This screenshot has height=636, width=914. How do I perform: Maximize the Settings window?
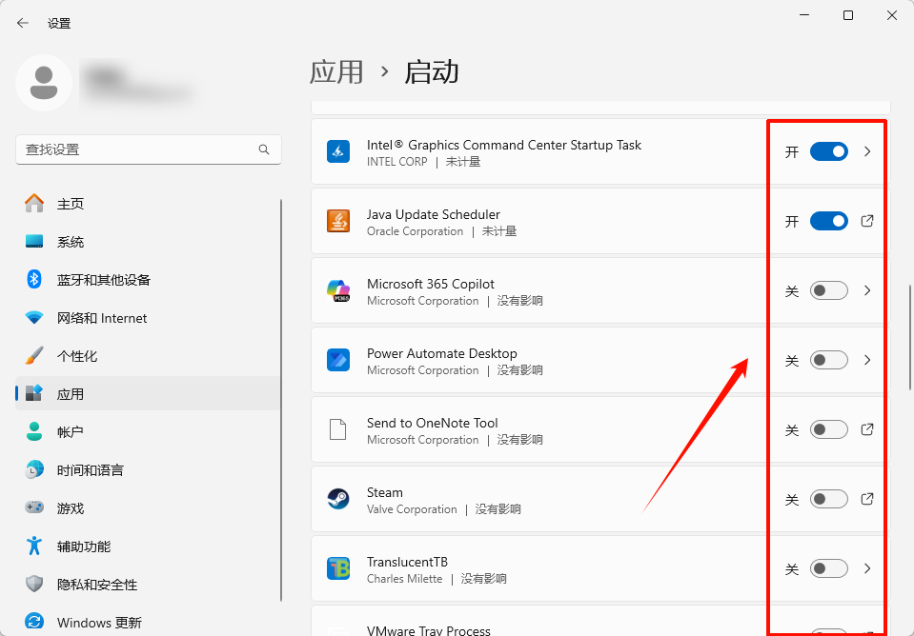pos(848,16)
